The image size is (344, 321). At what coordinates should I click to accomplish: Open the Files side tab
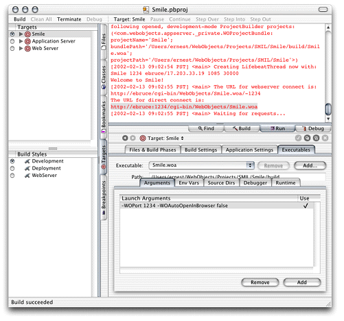[104, 40]
